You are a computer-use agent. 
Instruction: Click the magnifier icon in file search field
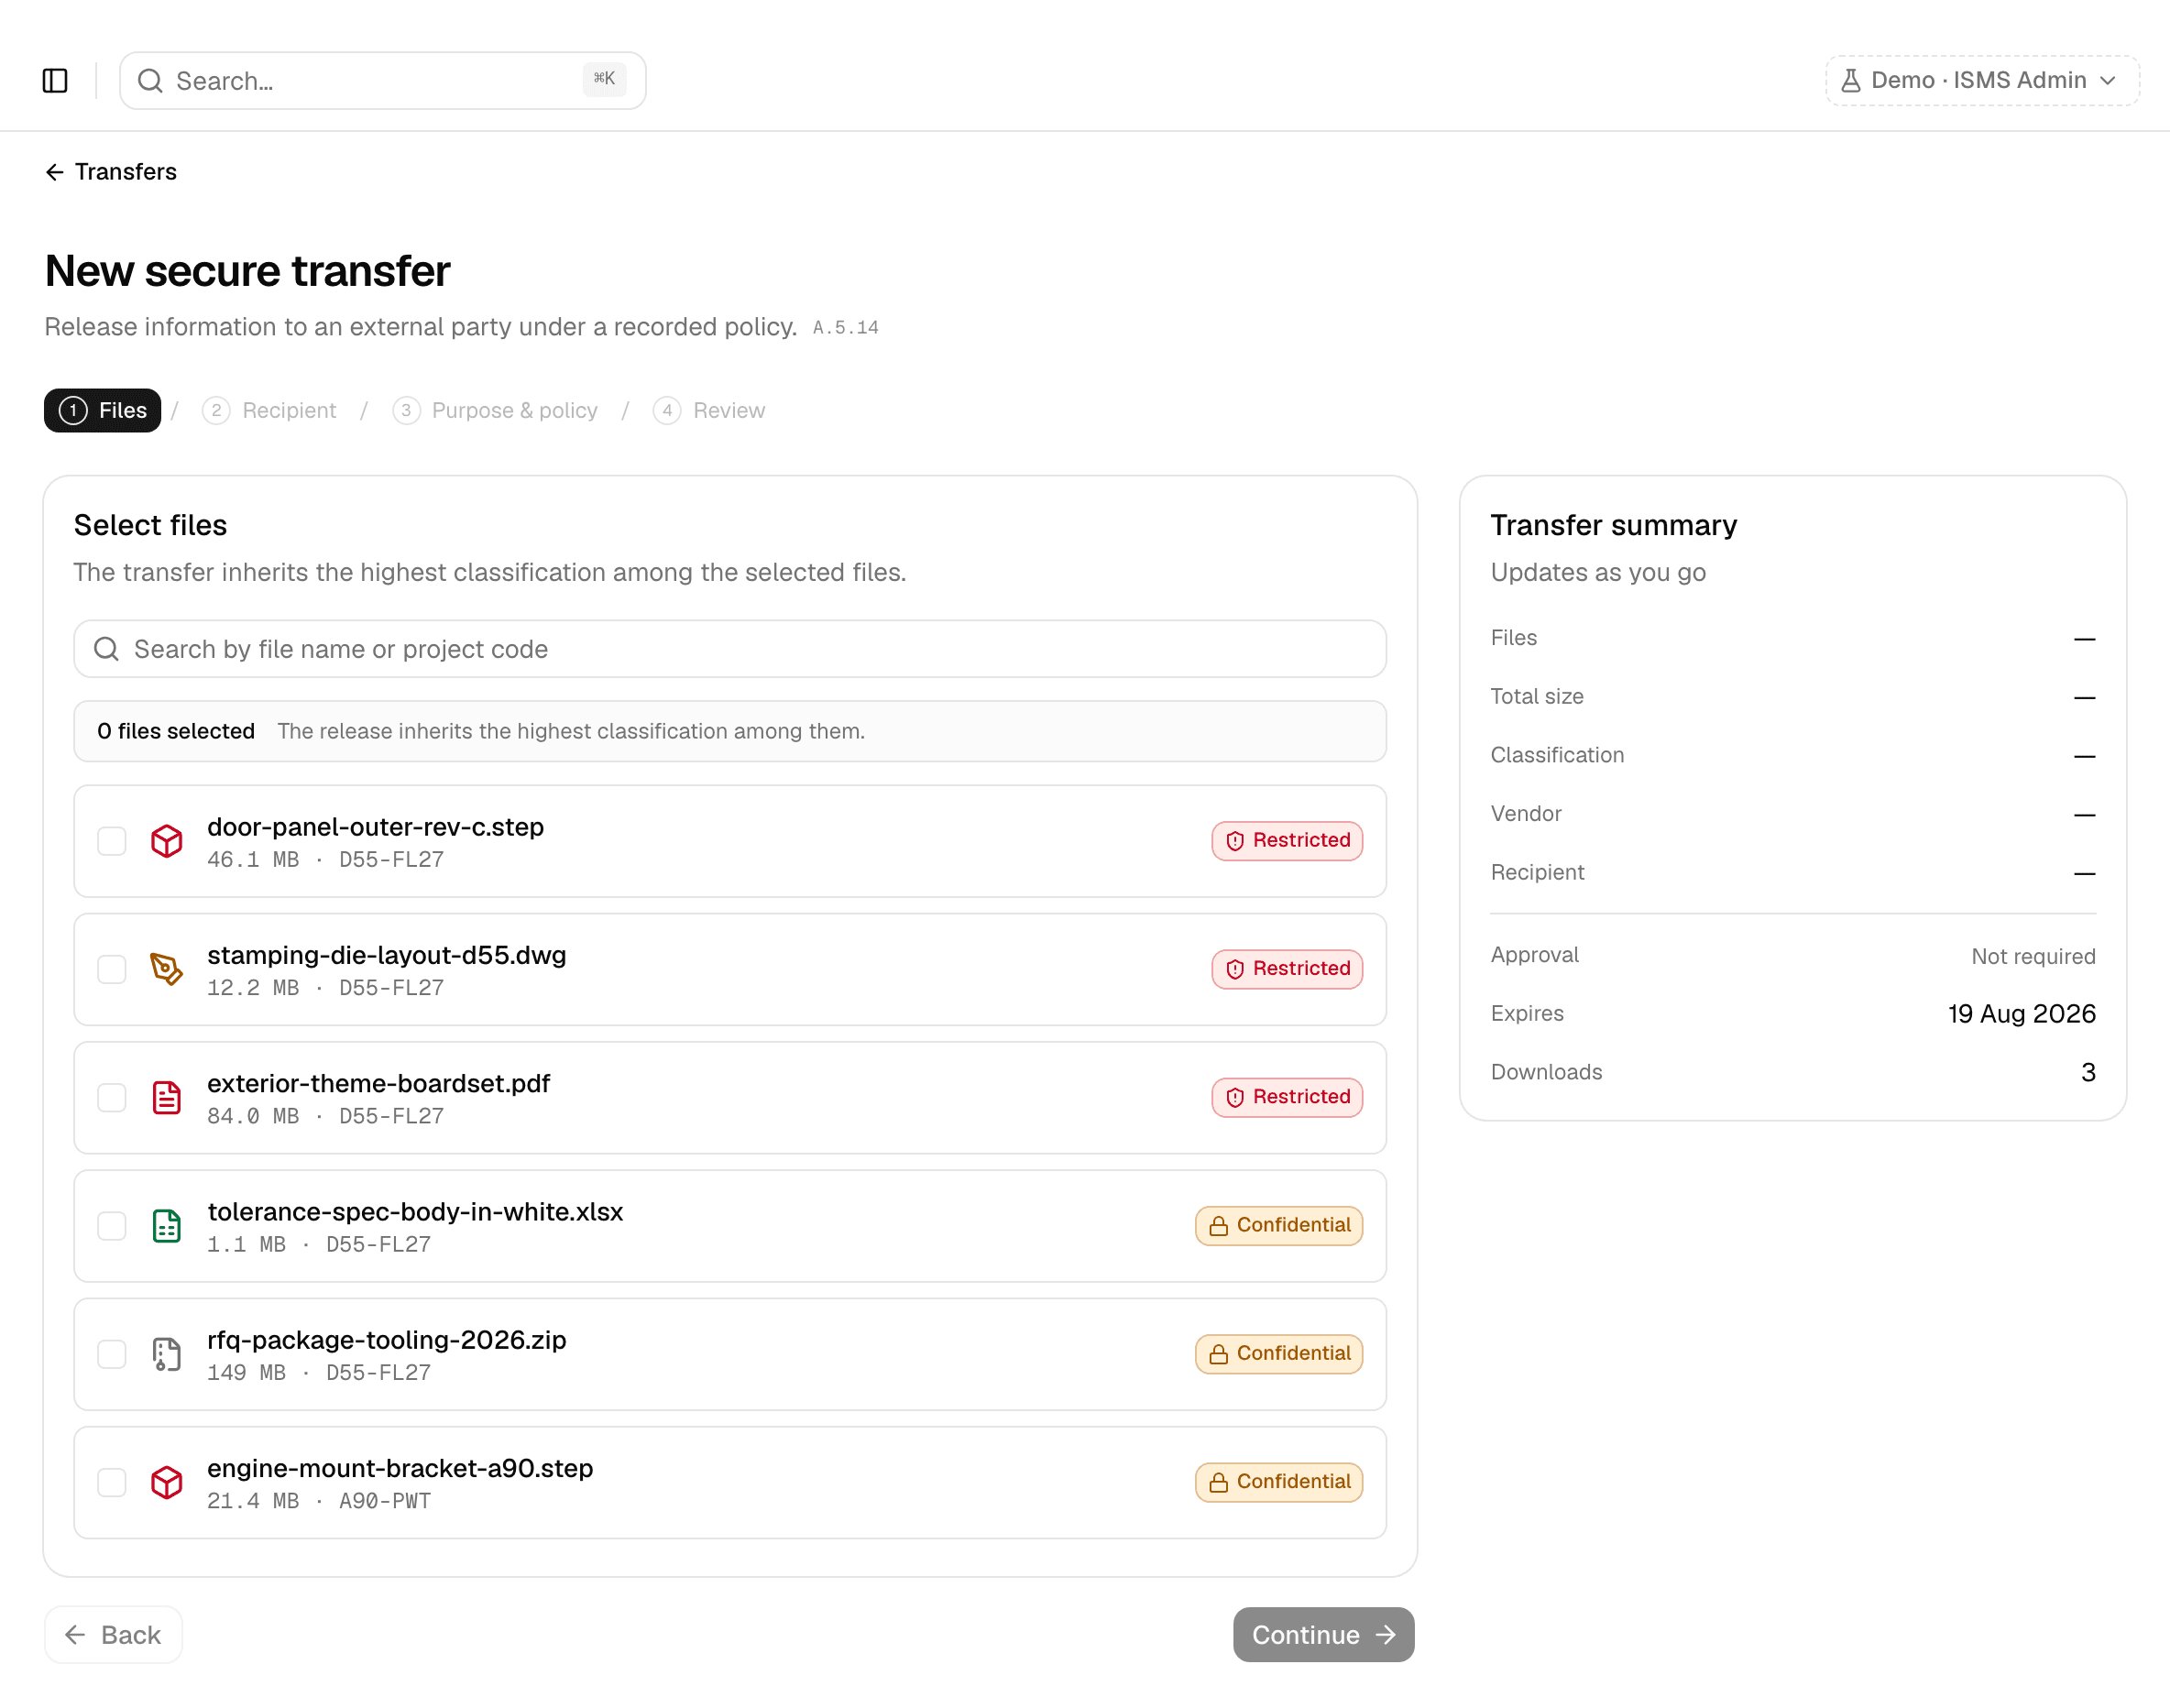(107, 649)
